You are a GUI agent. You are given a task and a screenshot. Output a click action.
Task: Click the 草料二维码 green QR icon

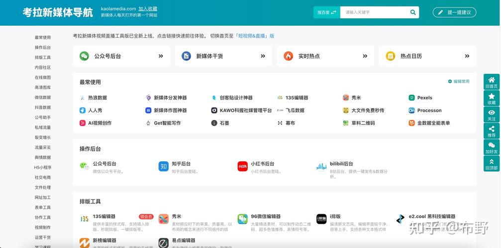pyautogui.click(x=346, y=123)
